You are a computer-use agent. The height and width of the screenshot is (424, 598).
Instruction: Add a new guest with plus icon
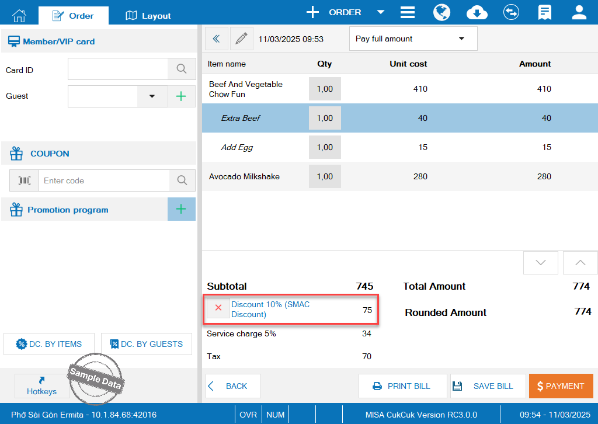coord(182,96)
